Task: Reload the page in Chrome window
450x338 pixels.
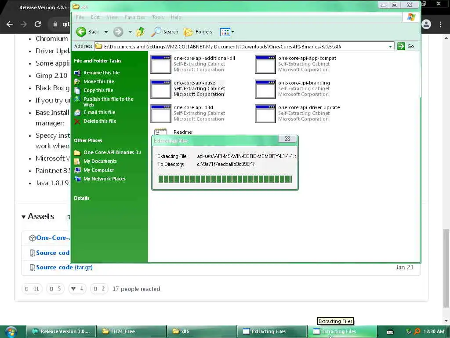Action: coord(38,24)
